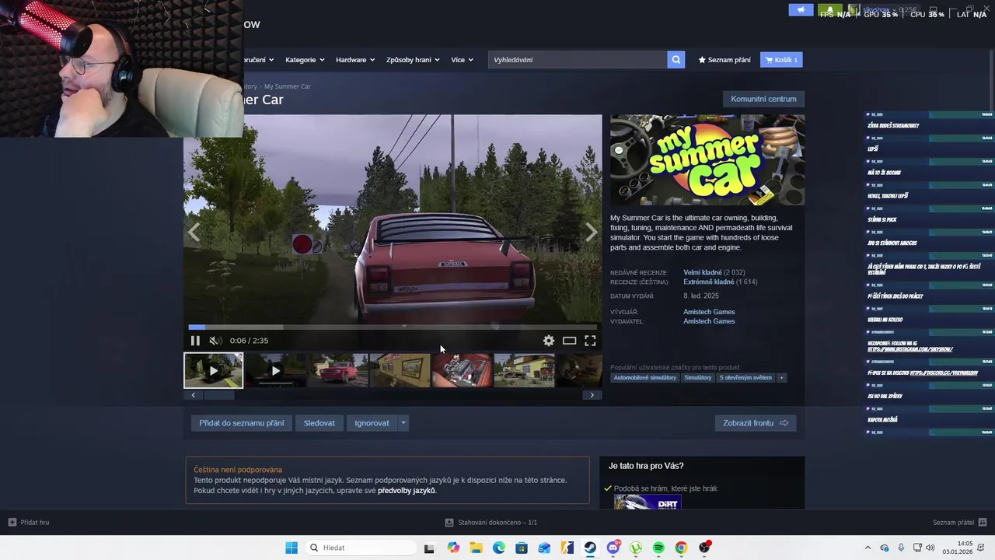Open the DiRT similar game image
This screenshot has width=995, height=560.
(x=648, y=502)
